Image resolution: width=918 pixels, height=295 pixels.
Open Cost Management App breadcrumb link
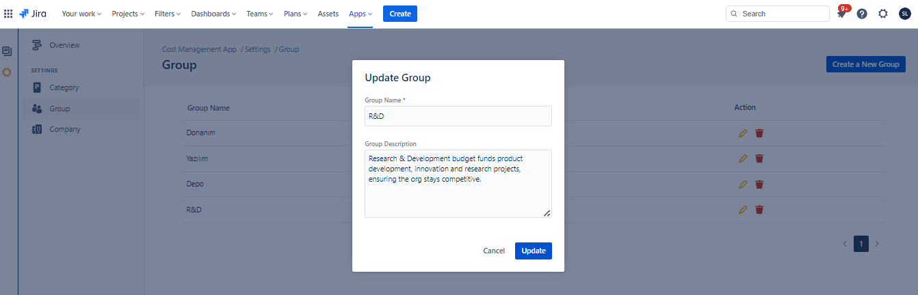pos(199,49)
